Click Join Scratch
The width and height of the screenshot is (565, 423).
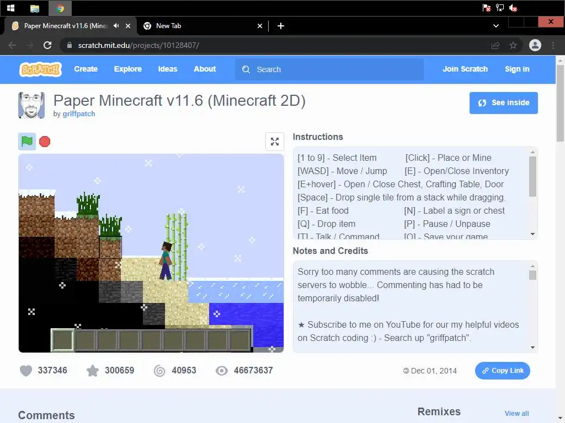point(465,69)
